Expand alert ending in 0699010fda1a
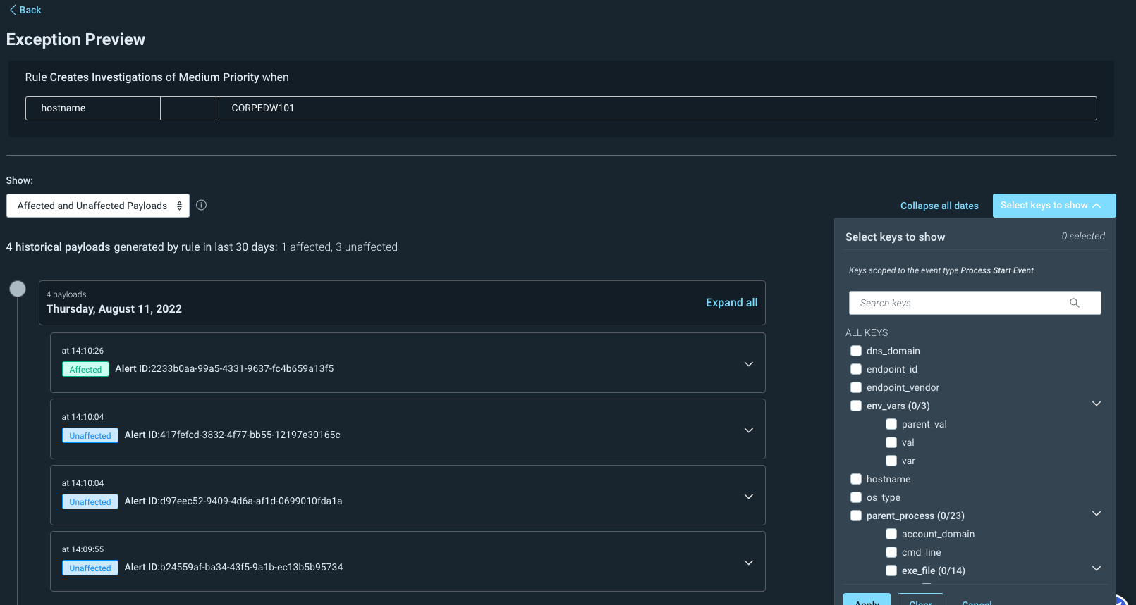The image size is (1136, 605). (748, 497)
